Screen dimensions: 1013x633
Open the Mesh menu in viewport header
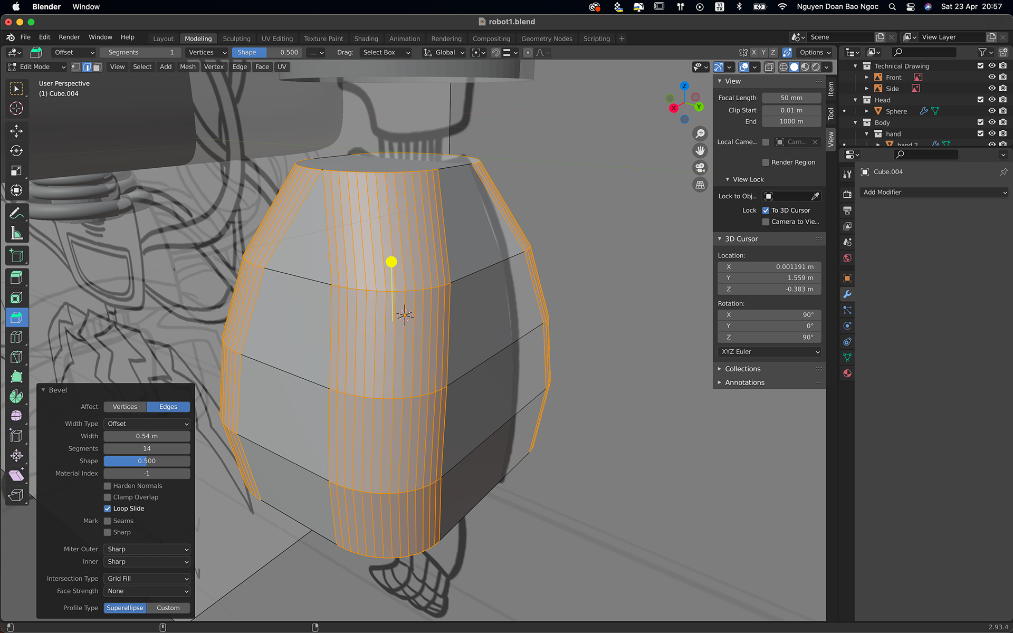(188, 67)
